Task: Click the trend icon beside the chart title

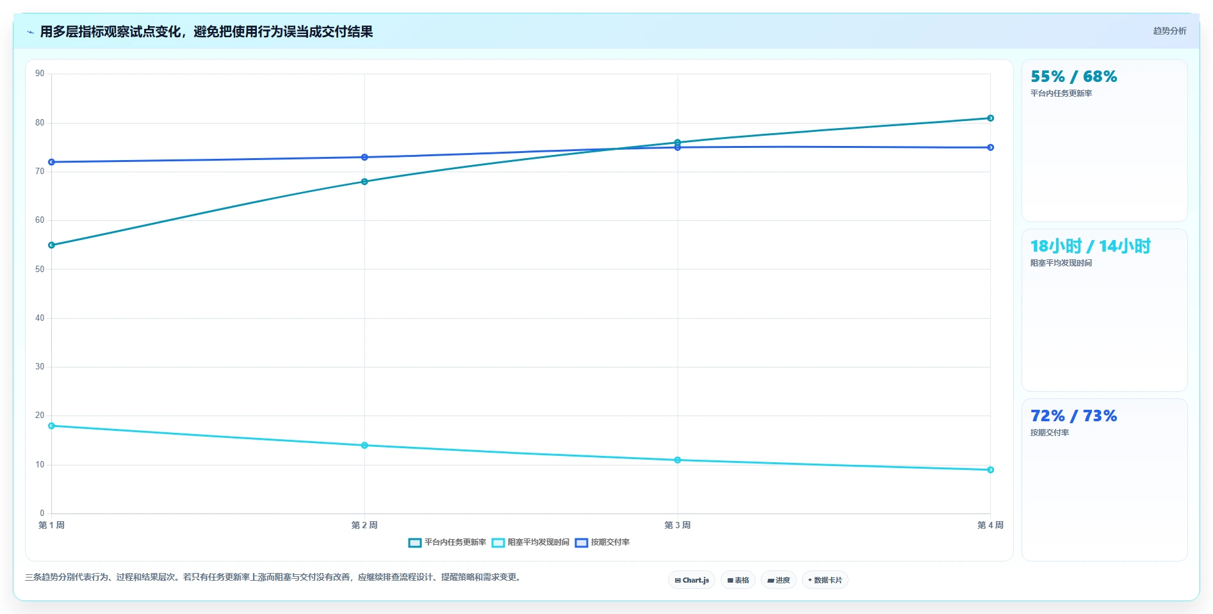Action: click(30, 32)
